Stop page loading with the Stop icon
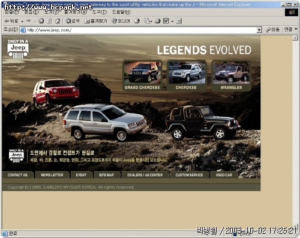 click(x=41, y=21)
